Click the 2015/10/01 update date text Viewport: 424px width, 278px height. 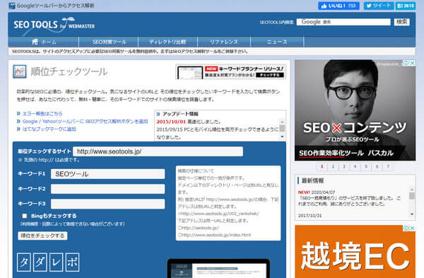point(171,122)
